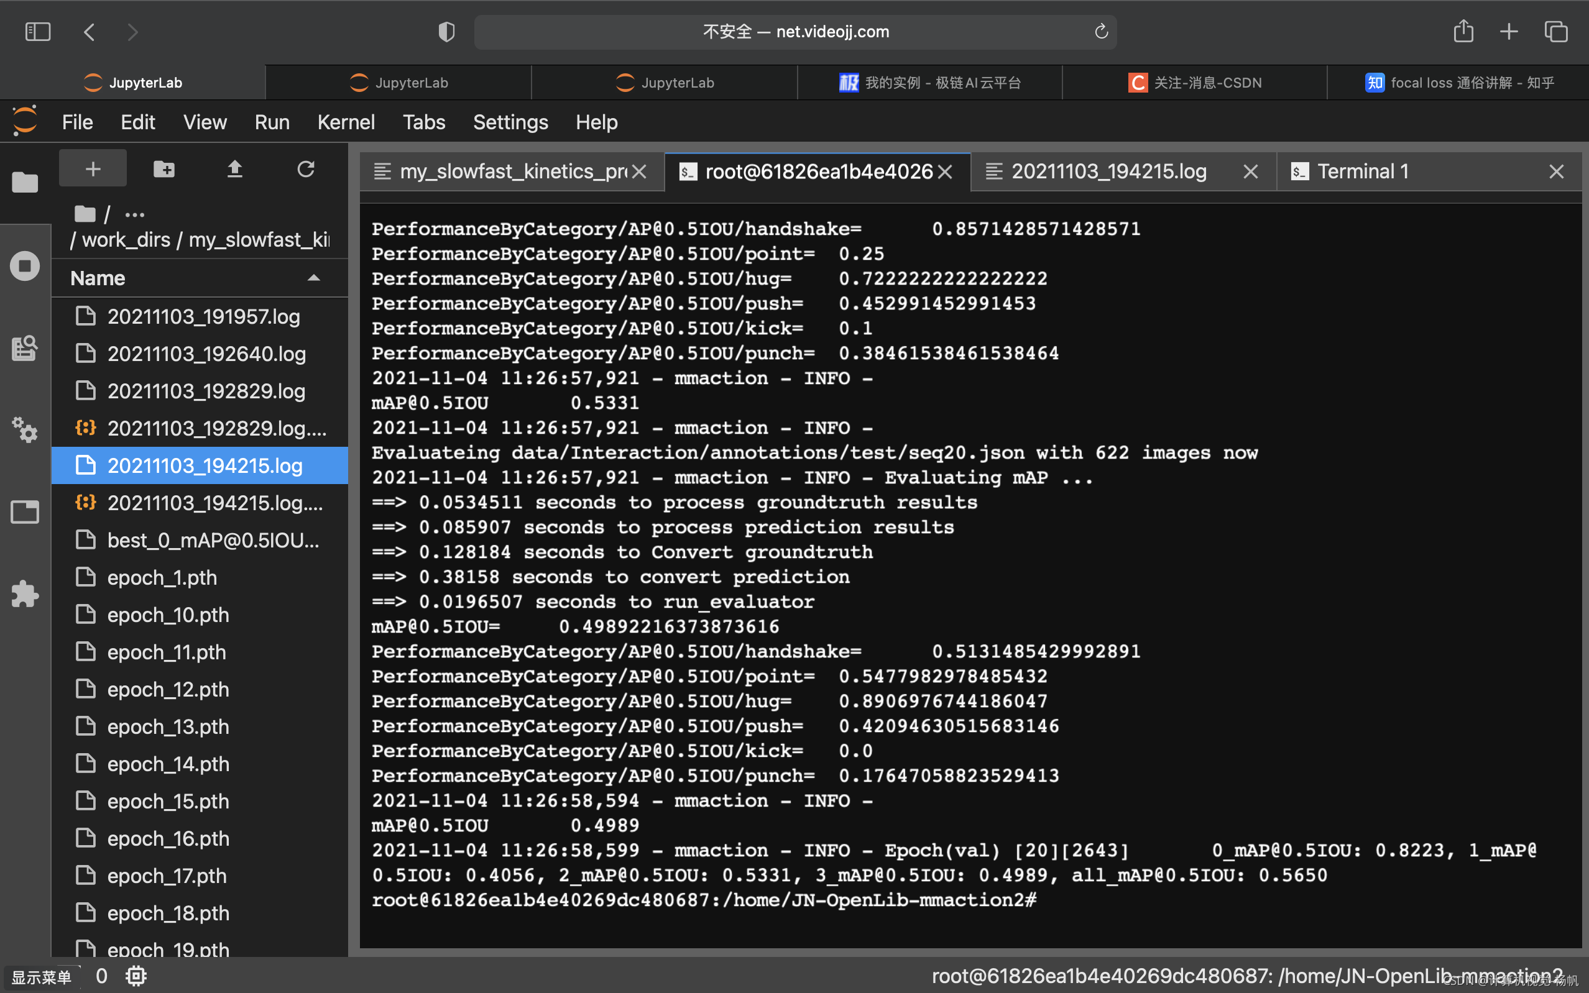This screenshot has height=993, width=1589.
Task: Open Property Inspector gears icon
Action: (25, 430)
